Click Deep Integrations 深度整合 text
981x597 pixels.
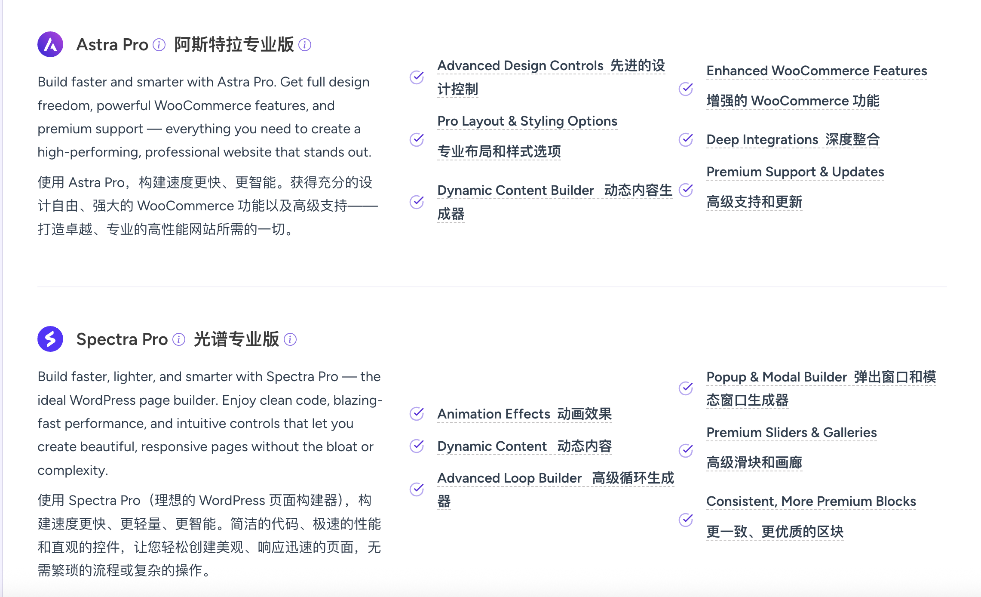pos(793,140)
